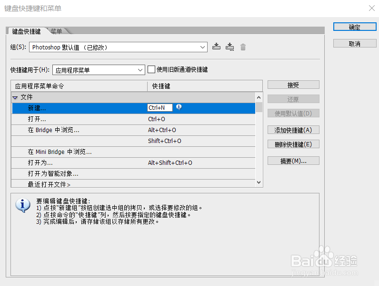Click the Alt+Shift+Ctrl+O shortcut cell
The height and width of the screenshot is (286, 379).
pos(170,163)
